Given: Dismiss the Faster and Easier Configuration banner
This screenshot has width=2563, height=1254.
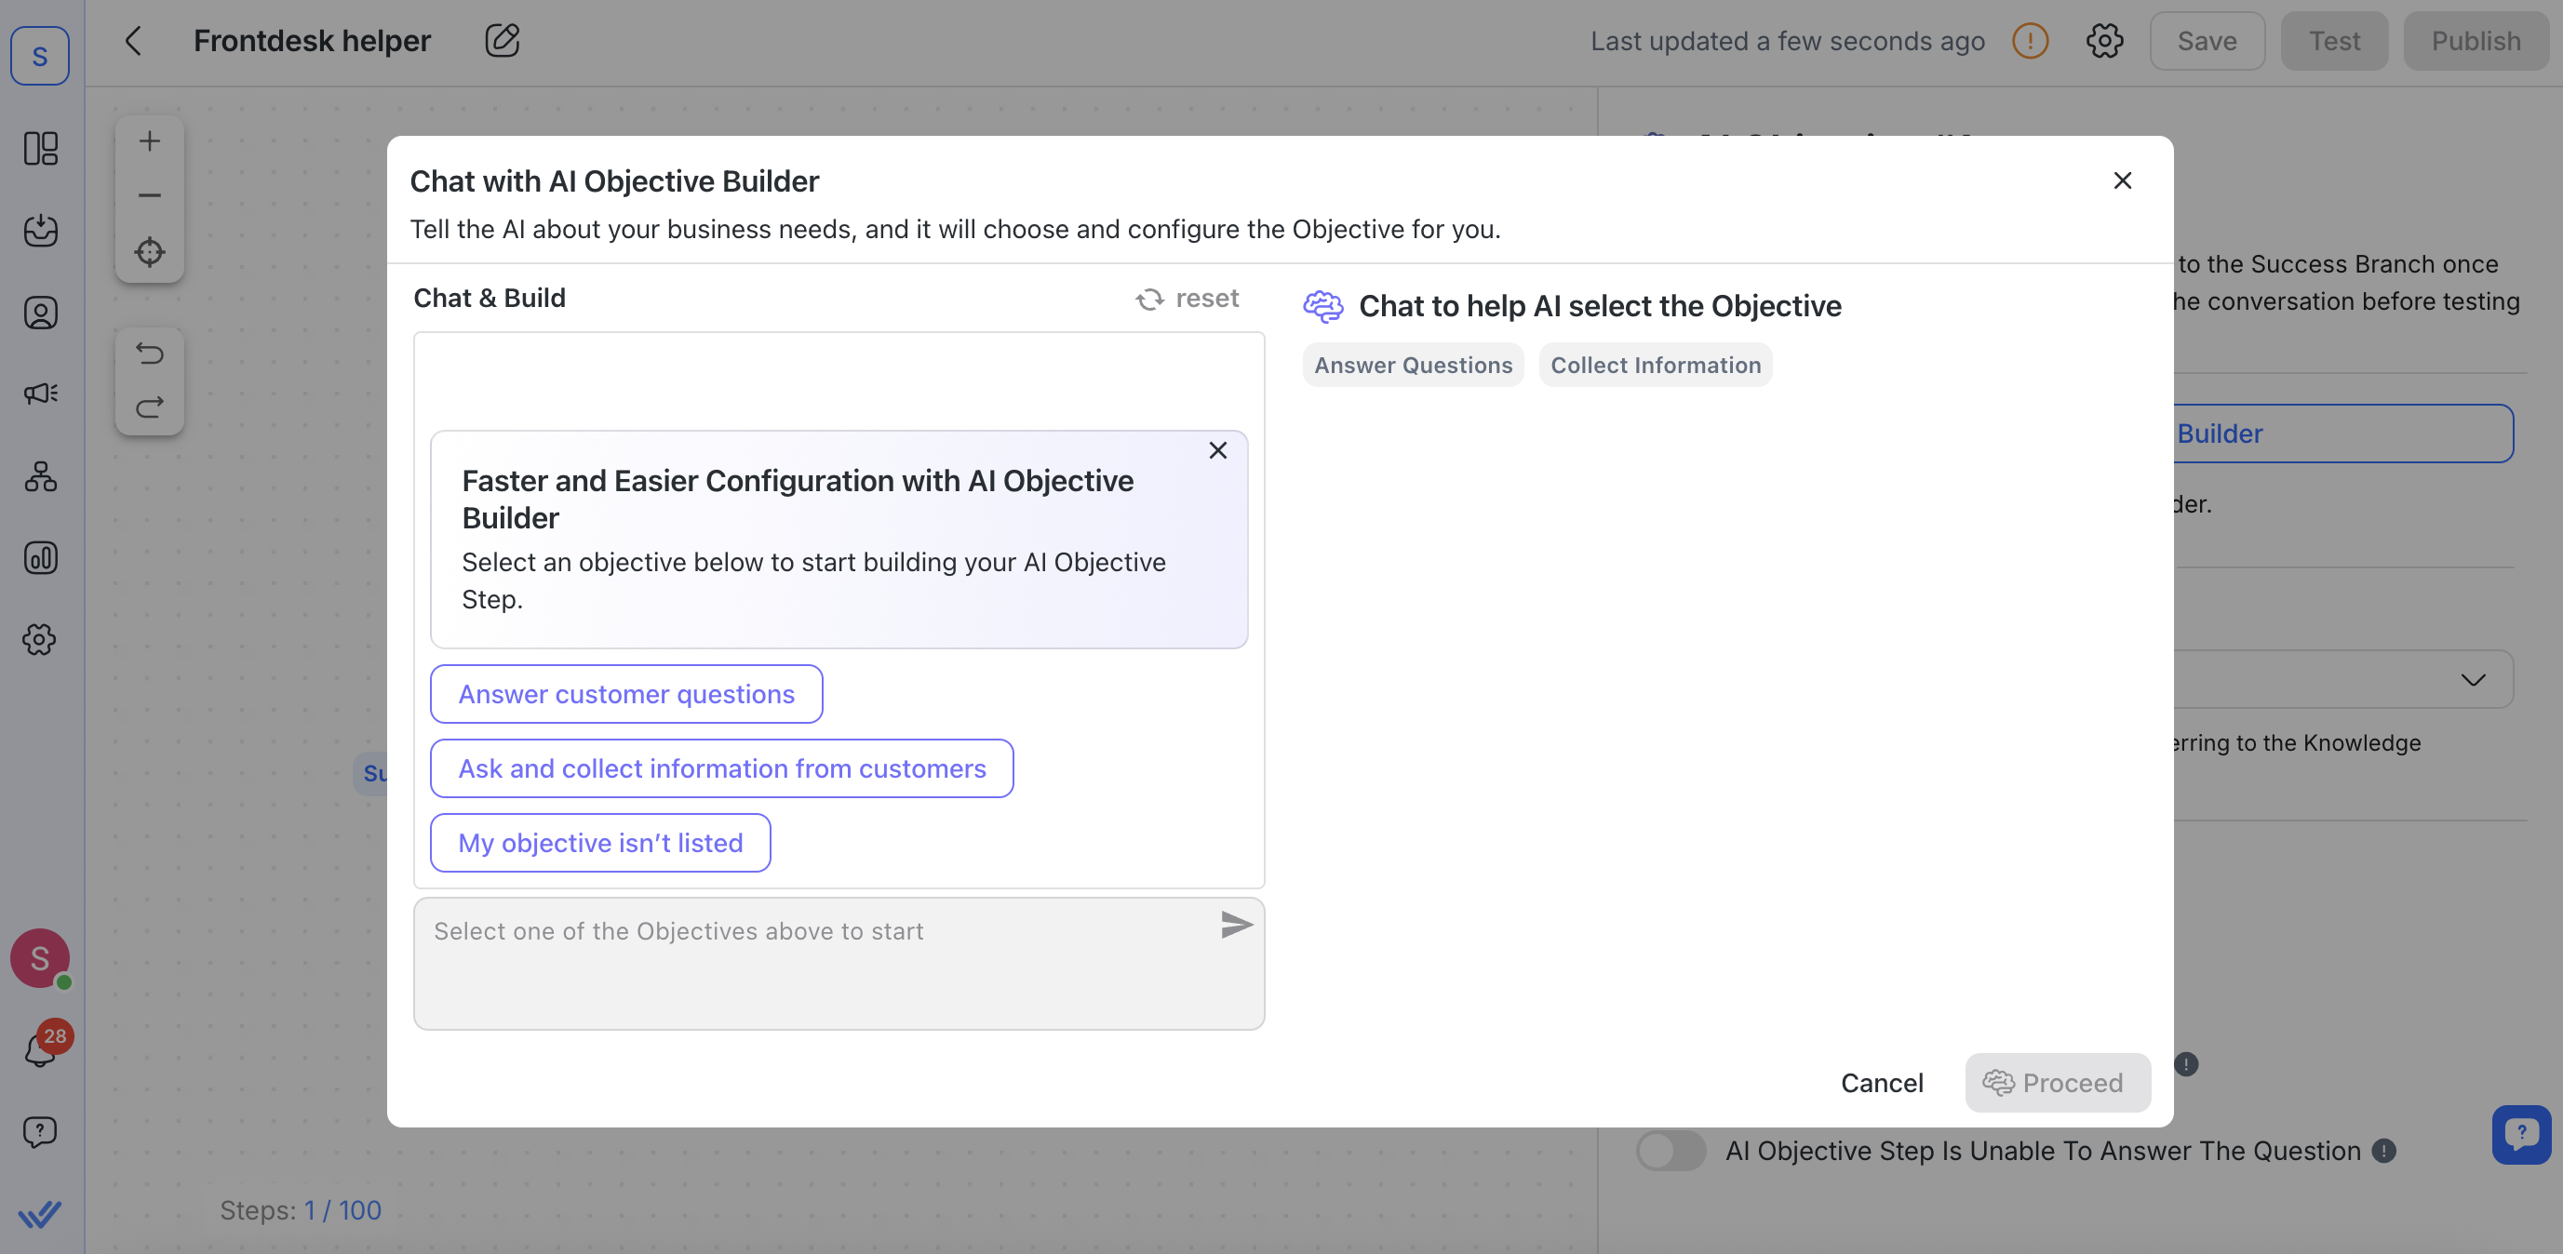Looking at the screenshot, I should click(1217, 451).
